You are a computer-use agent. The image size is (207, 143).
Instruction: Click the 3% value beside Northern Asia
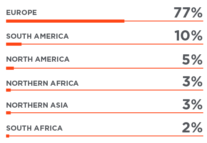tap(192, 104)
